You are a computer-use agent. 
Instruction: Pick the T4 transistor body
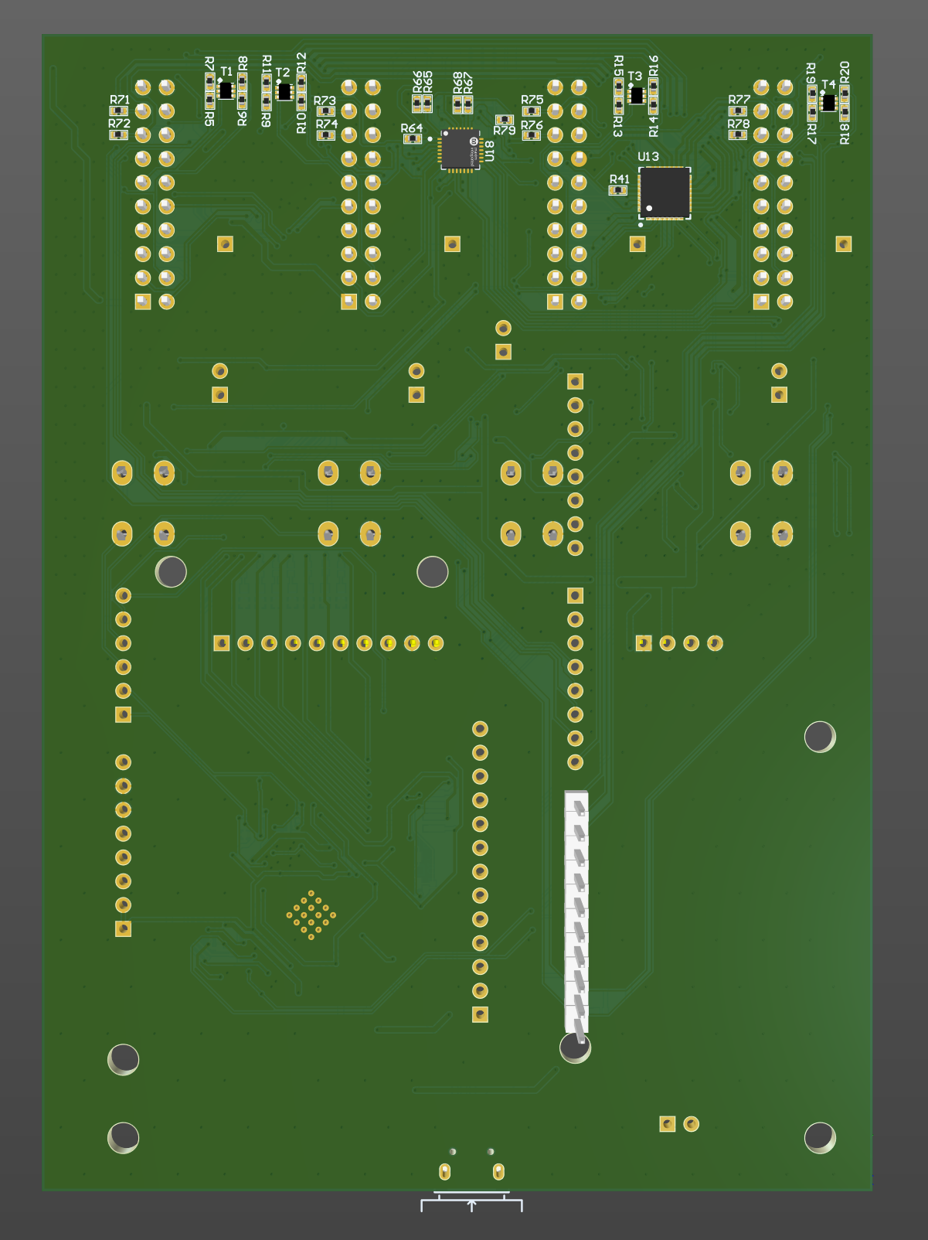click(828, 102)
